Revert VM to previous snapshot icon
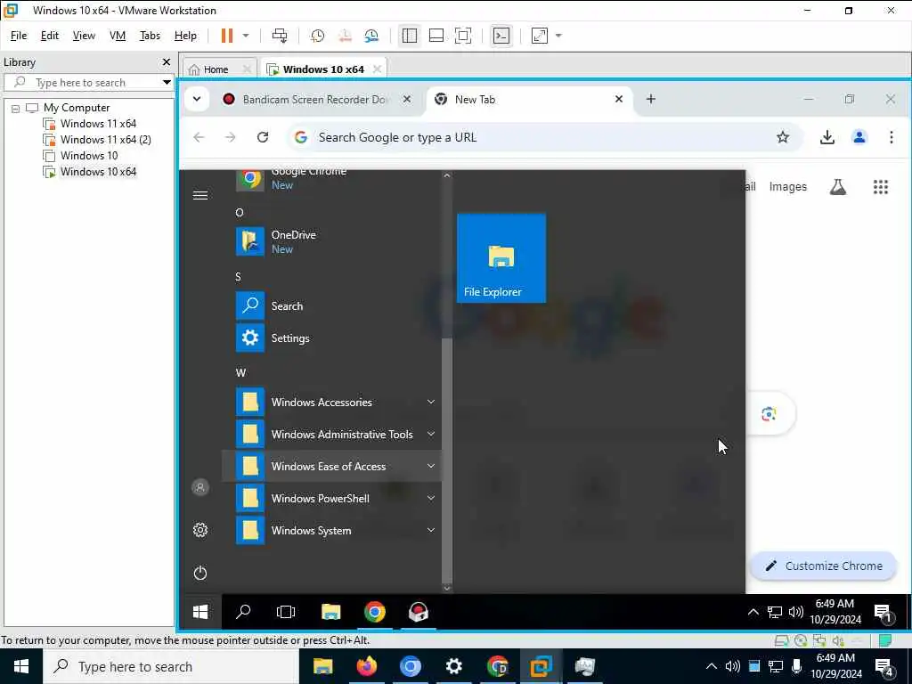 point(345,36)
